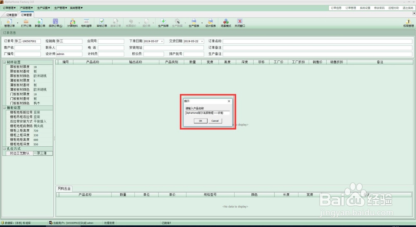Create a new order with 新建订单
This screenshot has height=227, width=416.
coord(40,23)
